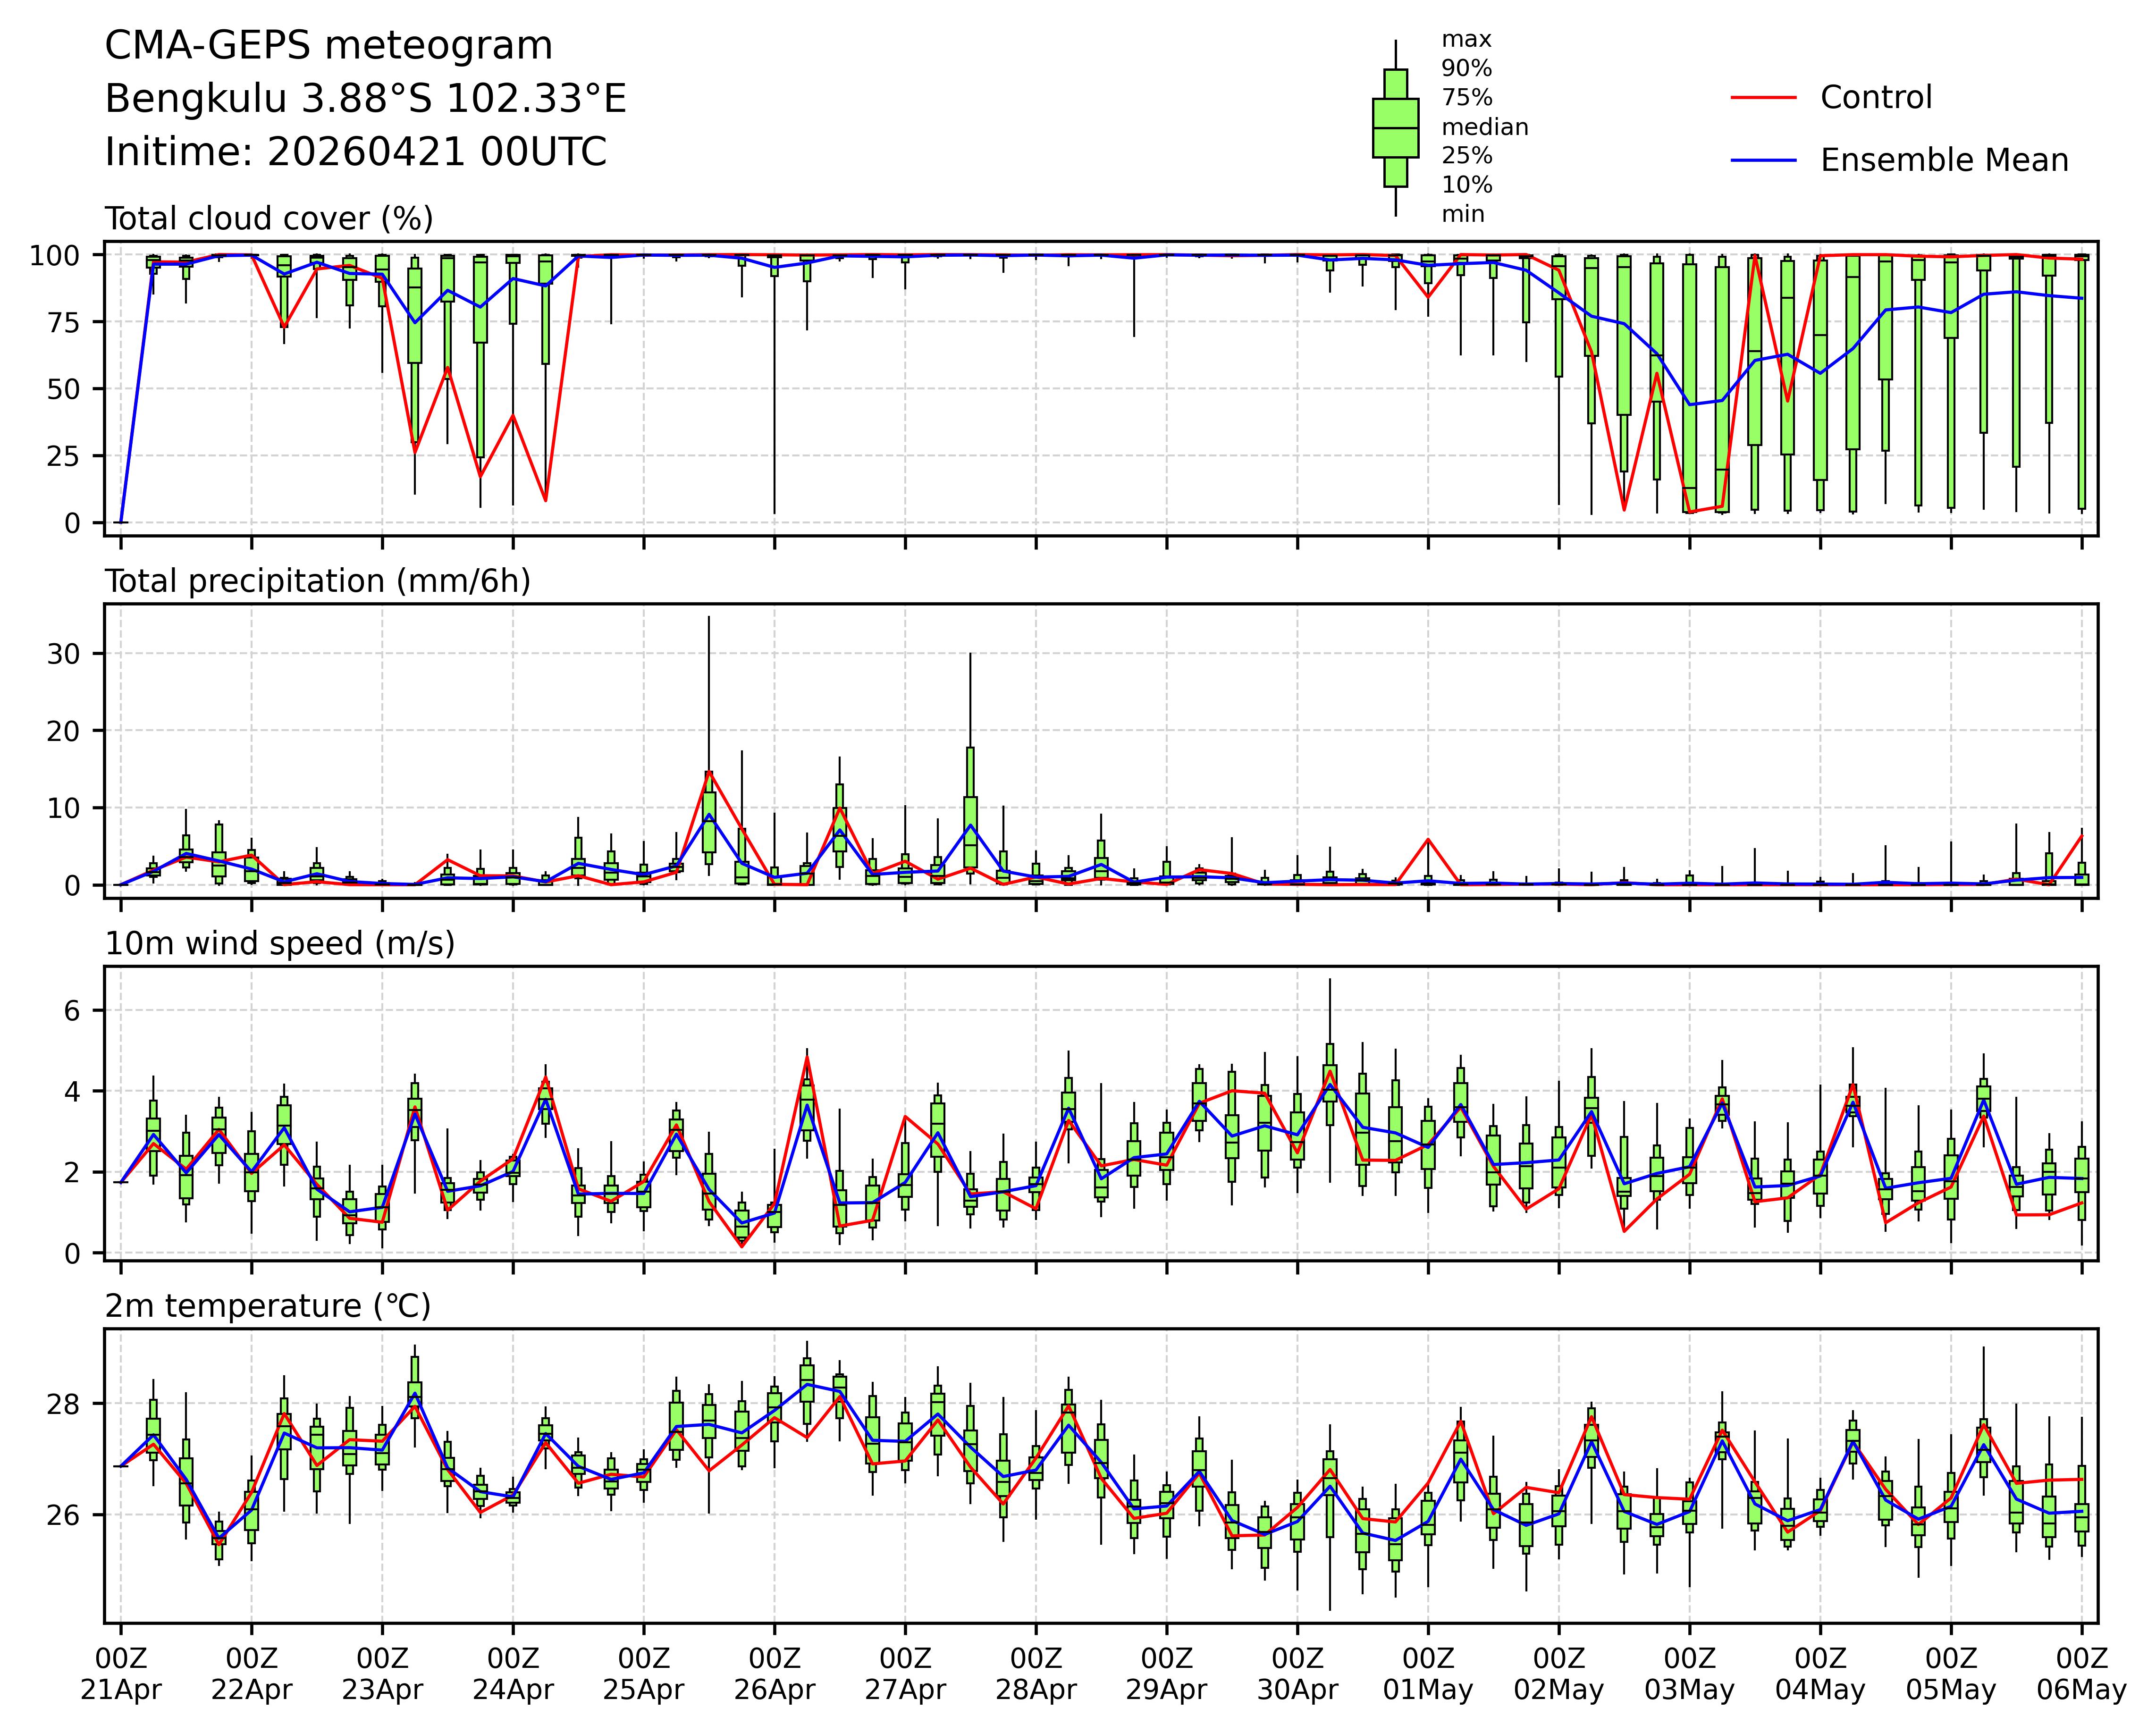The image size is (2156, 1733).
Task: Click the Total precipitation panel title
Action: pos(317,581)
